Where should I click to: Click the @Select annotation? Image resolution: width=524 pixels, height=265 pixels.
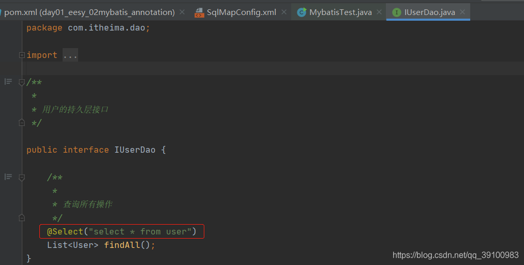pos(65,231)
